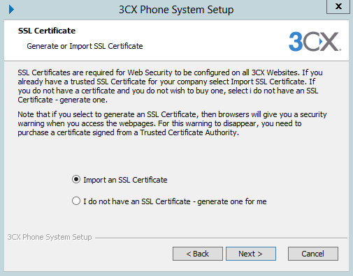Go to the next setup step with Next >
Viewport: 353px width, 276px height.
click(x=251, y=254)
